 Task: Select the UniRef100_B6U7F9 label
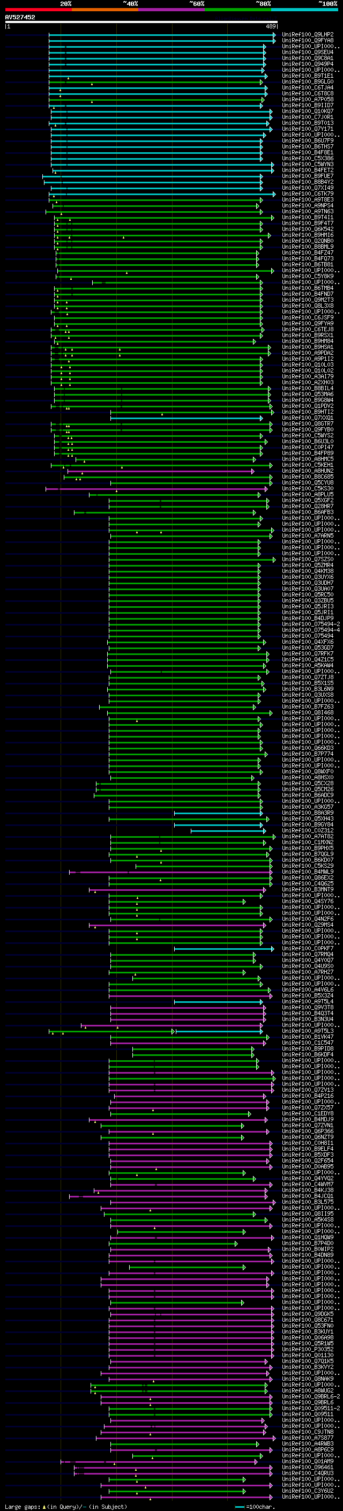click(308, 141)
